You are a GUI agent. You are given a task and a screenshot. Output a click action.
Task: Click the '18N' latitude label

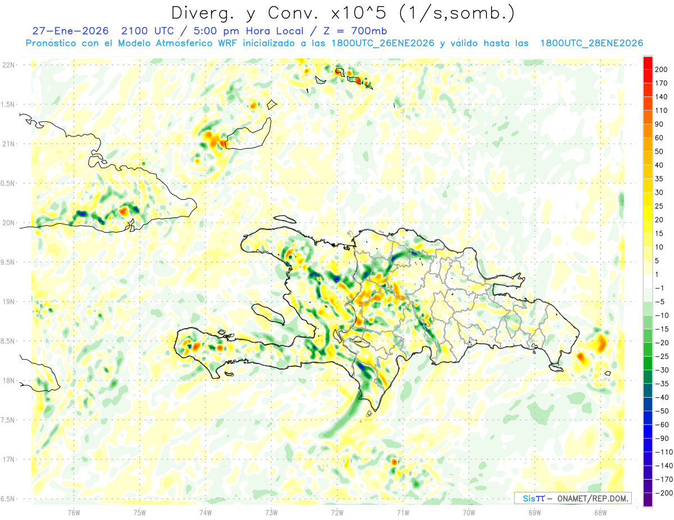tap(8, 380)
